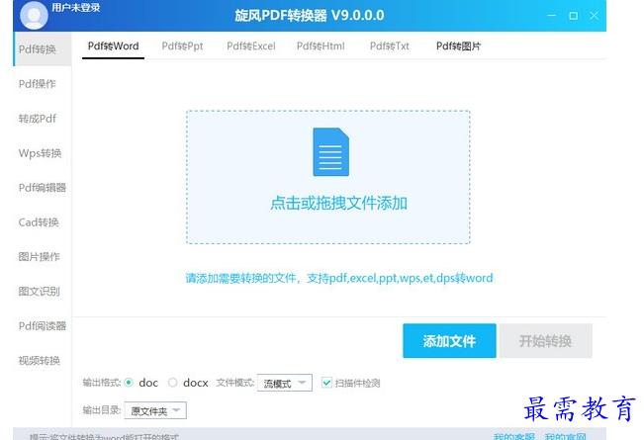Screen dimensions: 644x440
Task: Click 点击或拖拽文件添加 drop zone text
Action: [x=338, y=203]
